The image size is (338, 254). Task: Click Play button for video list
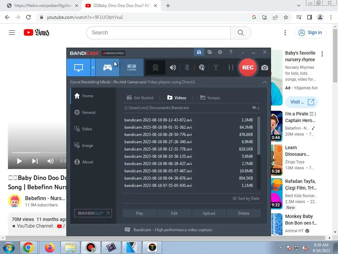[x=140, y=213]
